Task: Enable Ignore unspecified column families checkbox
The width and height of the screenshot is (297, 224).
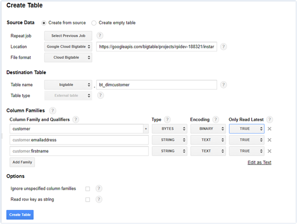Action: tap(87, 189)
